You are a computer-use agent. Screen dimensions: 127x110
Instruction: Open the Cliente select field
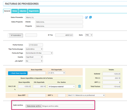(x=59, y=22)
